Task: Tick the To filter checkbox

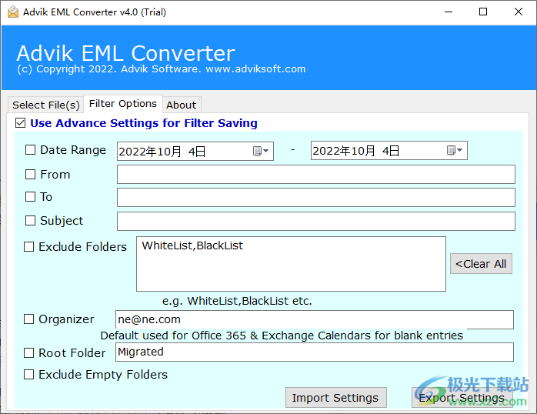Action: (30, 196)
